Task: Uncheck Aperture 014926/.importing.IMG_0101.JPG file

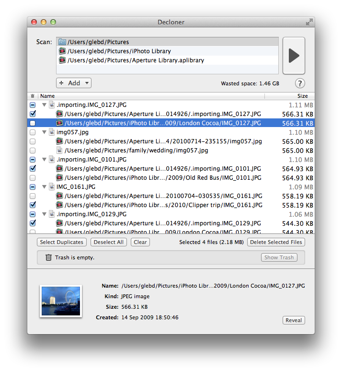Action: [33, 168]
